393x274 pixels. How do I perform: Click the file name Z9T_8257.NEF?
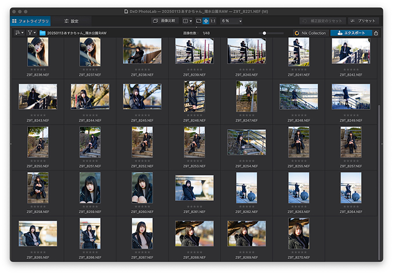click(x=351, y=166)
